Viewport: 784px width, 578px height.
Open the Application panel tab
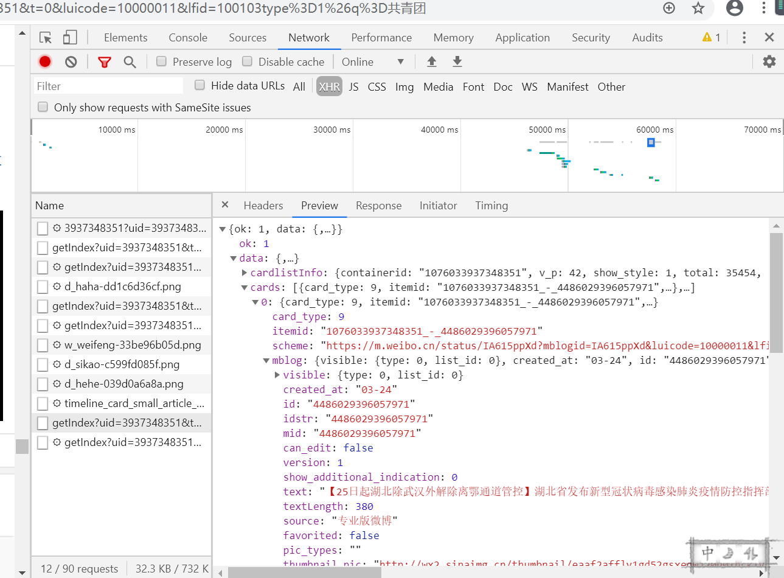[522, 38]
